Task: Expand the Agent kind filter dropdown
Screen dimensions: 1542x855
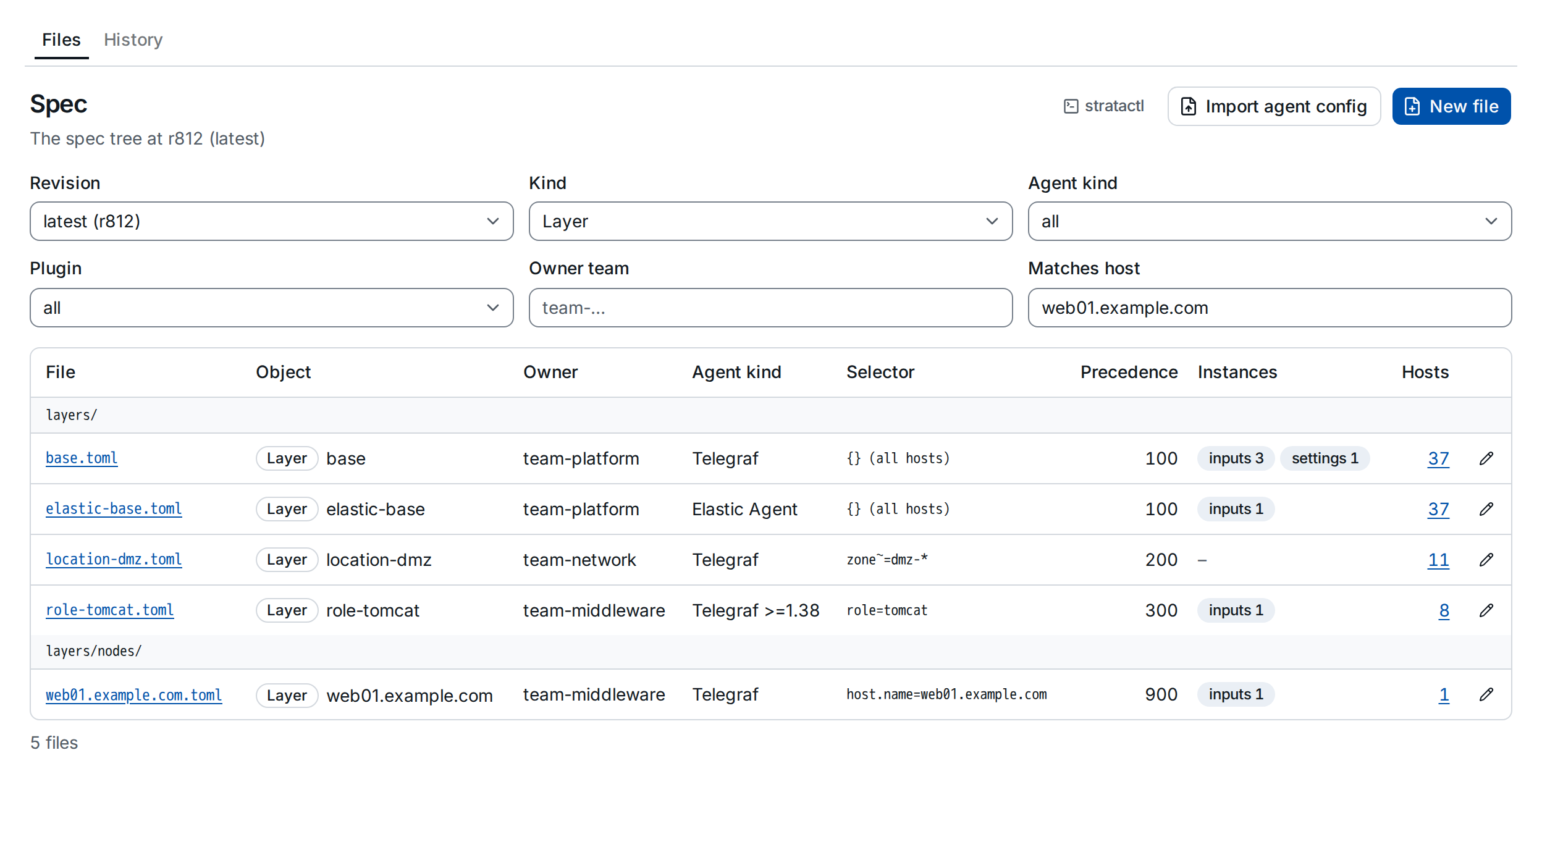Action: 1270,221
